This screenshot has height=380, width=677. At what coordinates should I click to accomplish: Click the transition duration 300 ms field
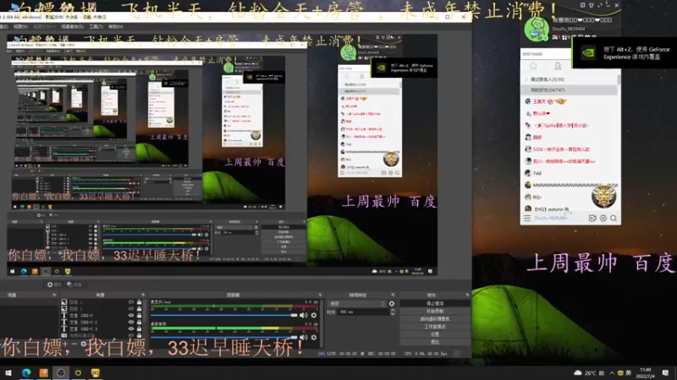coord(363,312)
